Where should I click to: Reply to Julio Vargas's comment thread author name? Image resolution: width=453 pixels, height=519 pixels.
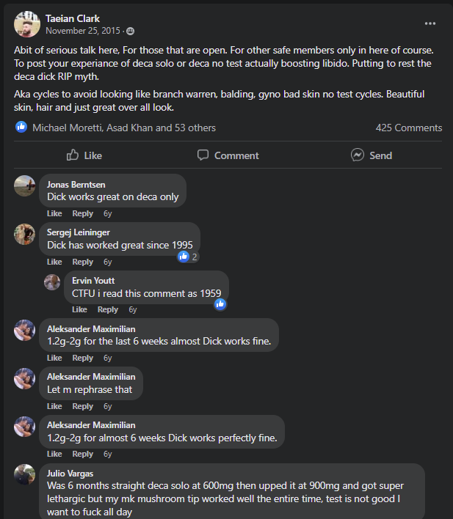(70, 474)
